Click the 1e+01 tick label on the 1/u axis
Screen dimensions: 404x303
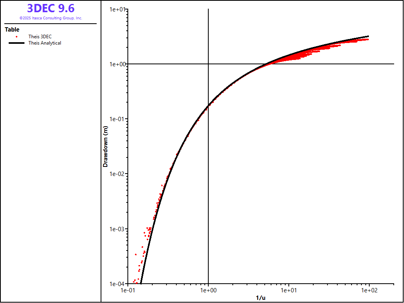tap(289, 291)
